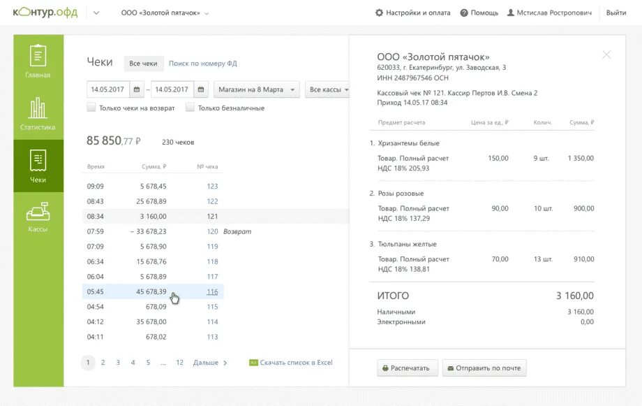Click the 45 678,39 amount cell
This screenshot has height=406, width=642.
pyautogui.click(x=151, y=291)
